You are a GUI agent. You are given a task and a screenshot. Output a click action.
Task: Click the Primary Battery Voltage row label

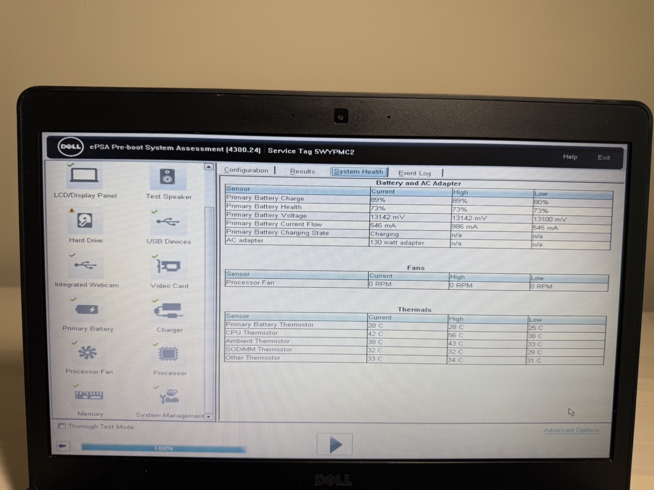(266, 215)
